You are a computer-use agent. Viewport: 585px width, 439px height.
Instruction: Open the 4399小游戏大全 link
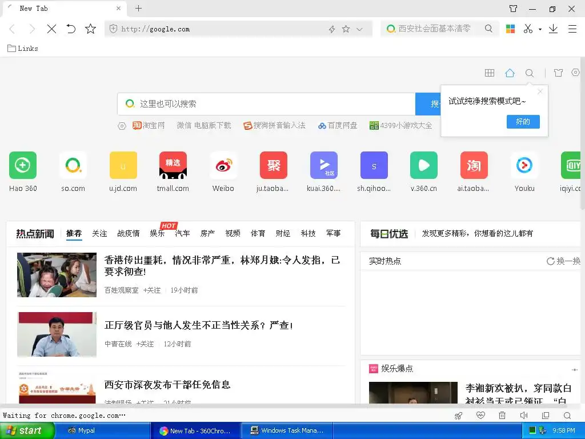pyautogui.click(x=400, y=125)
